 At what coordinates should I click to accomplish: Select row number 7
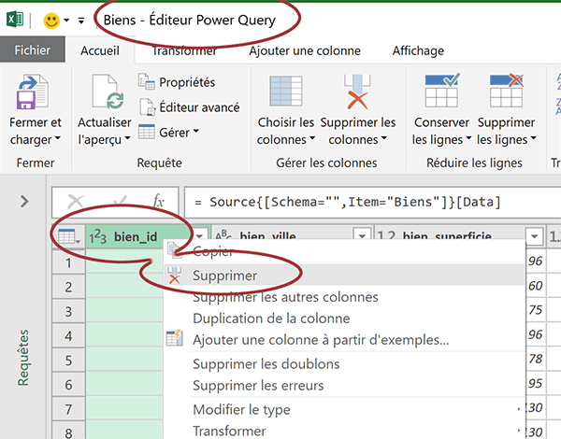[x=68, y=409]
